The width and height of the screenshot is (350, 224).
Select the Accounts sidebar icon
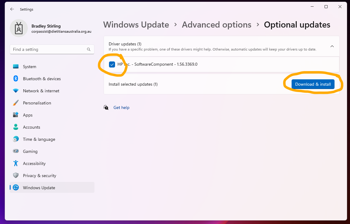[16, 127]
